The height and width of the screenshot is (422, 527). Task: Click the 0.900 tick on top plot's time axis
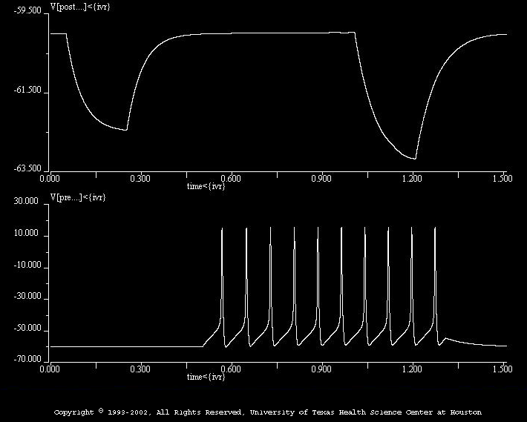click(x=321, y=179)
